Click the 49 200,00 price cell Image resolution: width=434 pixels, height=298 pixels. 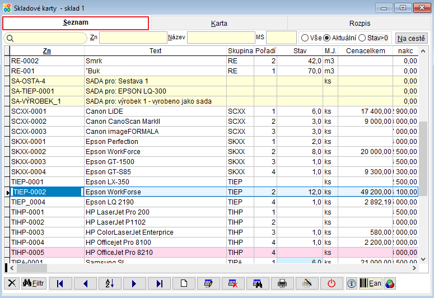pos(365,192)
